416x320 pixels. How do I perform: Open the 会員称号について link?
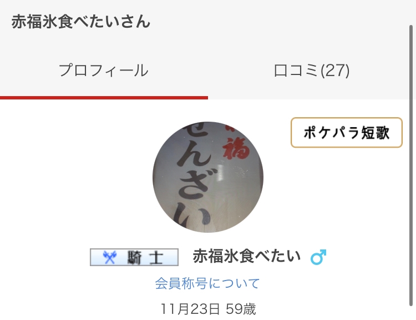[207, 283]
